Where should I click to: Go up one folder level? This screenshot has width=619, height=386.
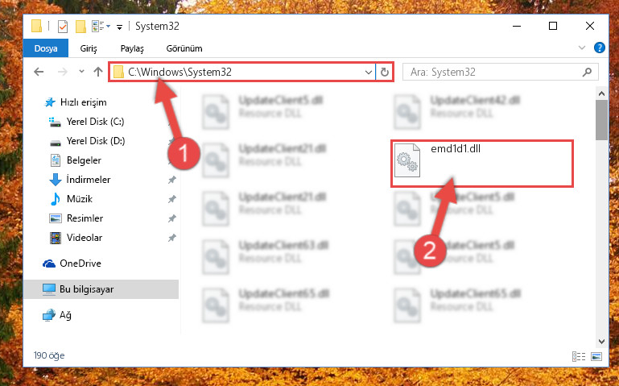pos(98,72)
